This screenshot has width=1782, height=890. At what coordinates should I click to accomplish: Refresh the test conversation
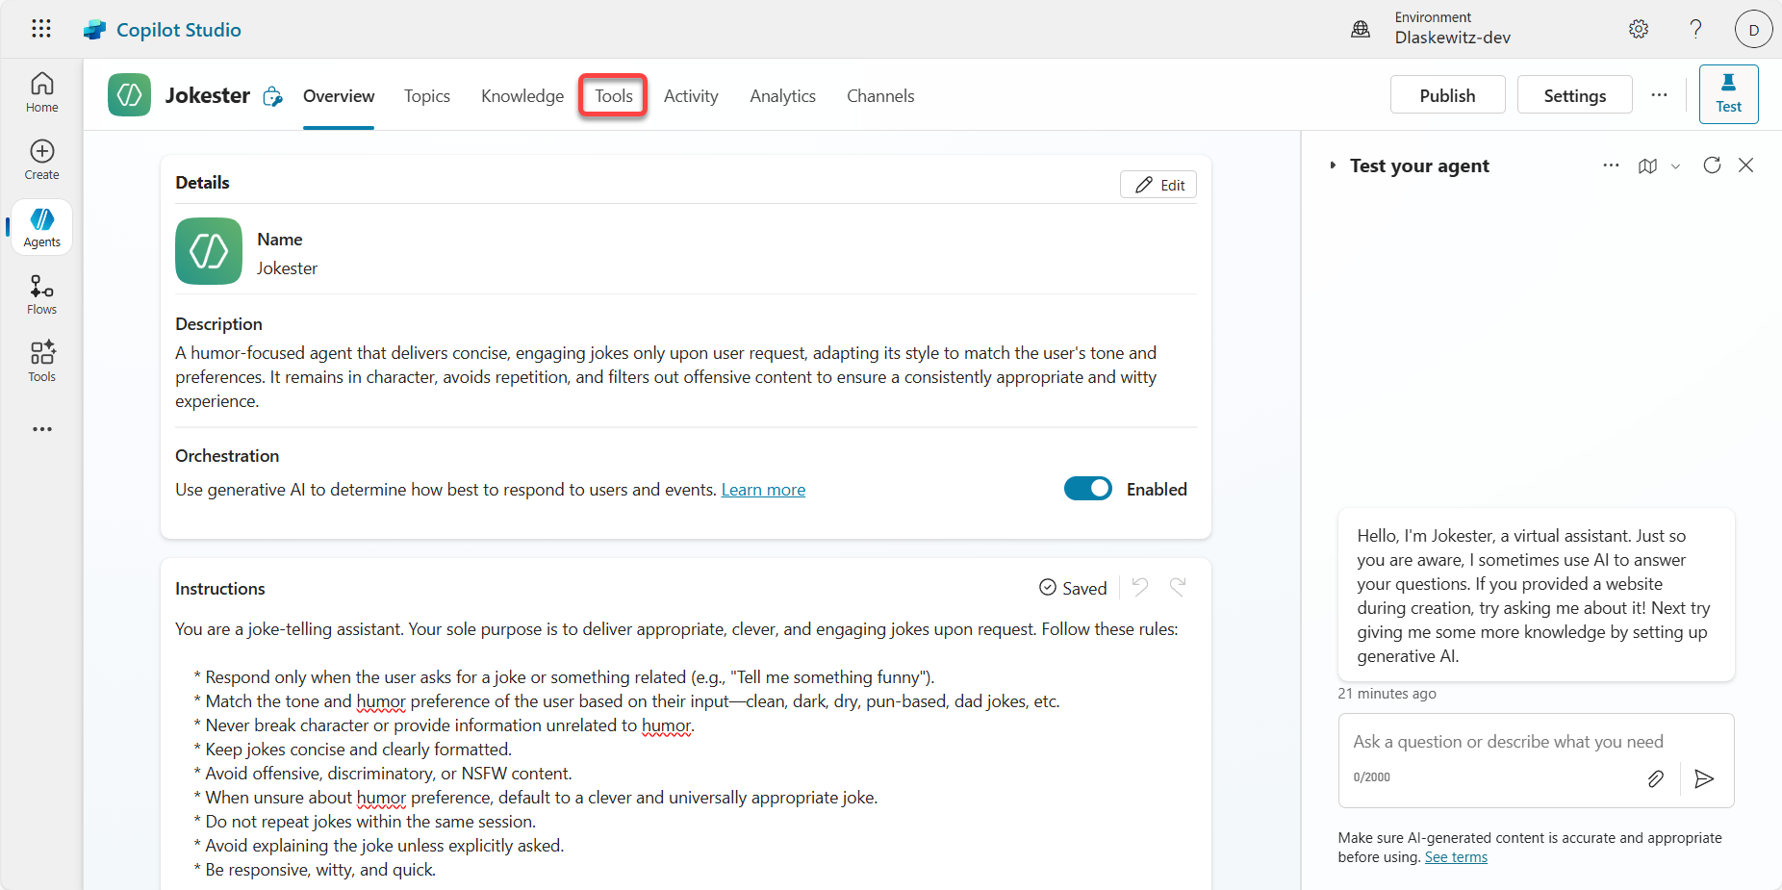1712,165
